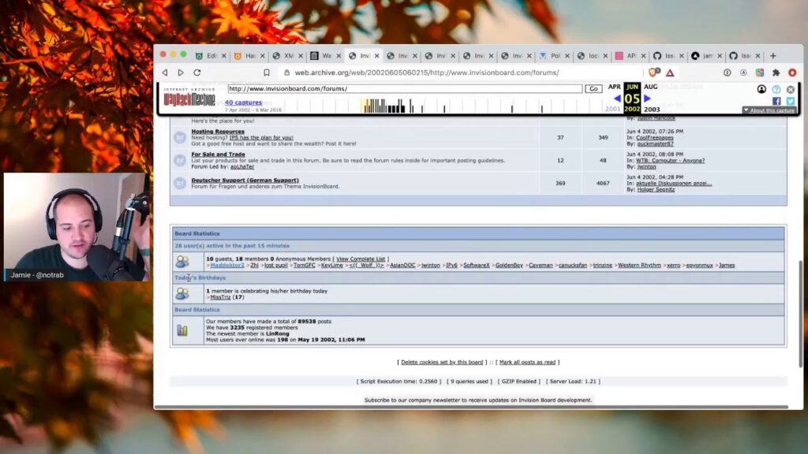Reload the page with the refresh icon
Screen dimensions: 808x454
[196, 73]
